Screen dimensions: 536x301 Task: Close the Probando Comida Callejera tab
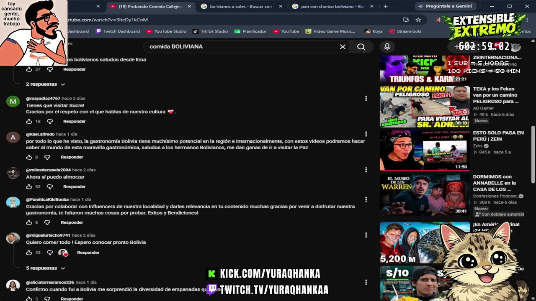pos(189,6)
